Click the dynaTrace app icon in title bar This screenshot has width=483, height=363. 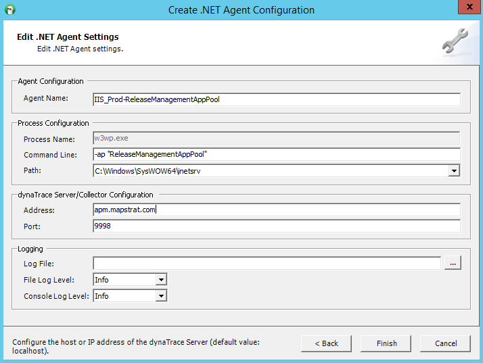point(10,10)
